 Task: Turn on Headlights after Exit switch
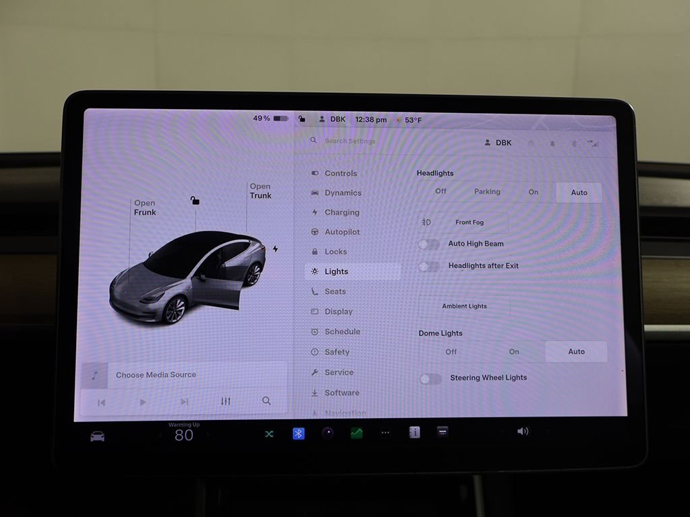(x=429, y=266)
